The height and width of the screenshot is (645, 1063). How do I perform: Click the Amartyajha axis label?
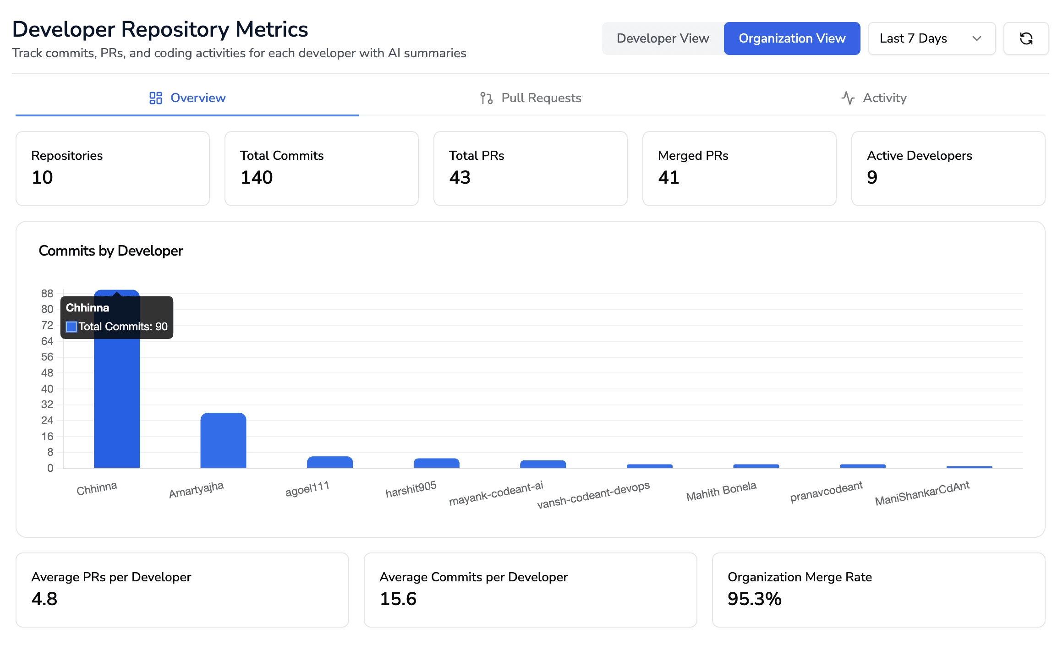pos(196,490)
